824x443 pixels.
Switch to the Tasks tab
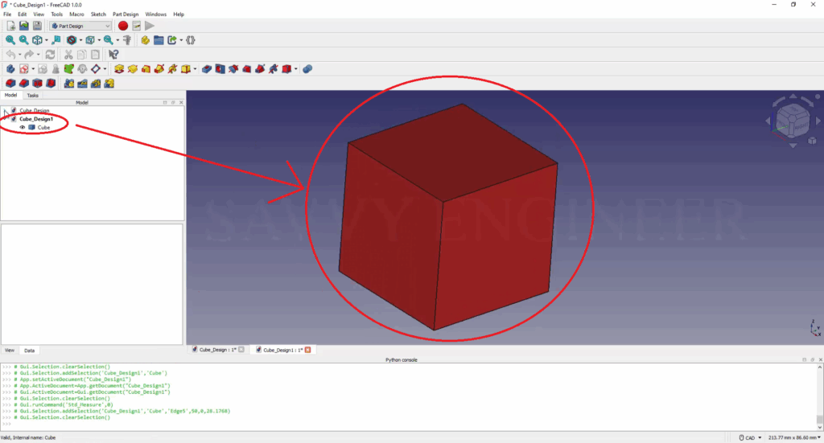click(x=33, y=95)
